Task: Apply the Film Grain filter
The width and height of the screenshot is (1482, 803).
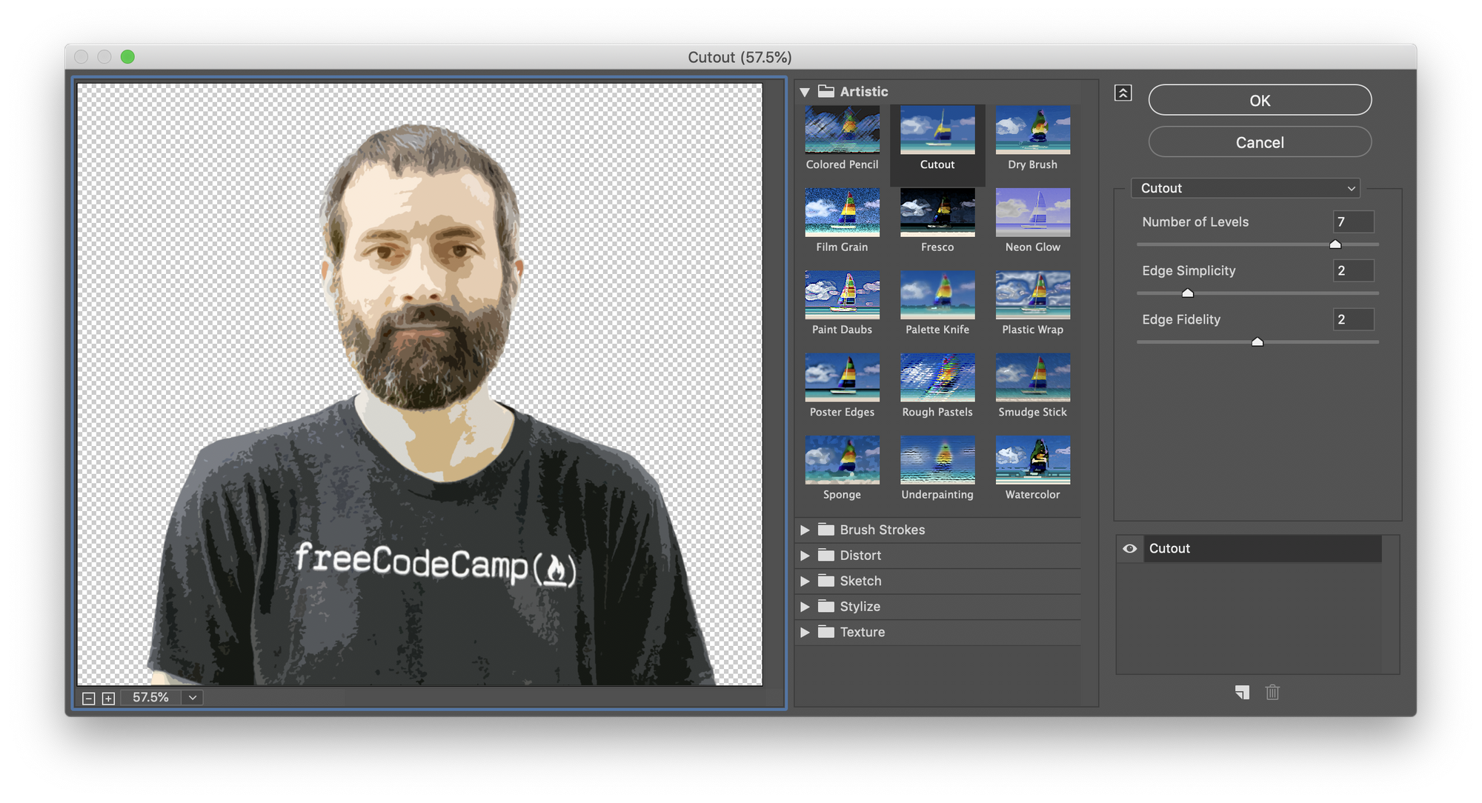Action: coord(842,212)
